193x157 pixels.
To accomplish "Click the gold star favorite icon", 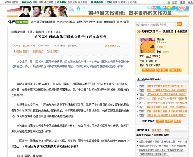I will pos(106,45).
